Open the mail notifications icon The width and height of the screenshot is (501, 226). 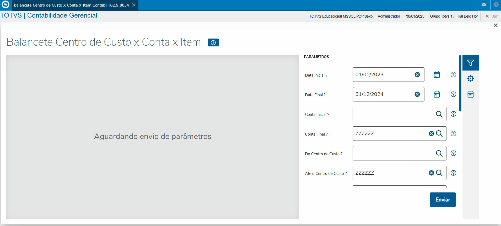click(484, 5)
